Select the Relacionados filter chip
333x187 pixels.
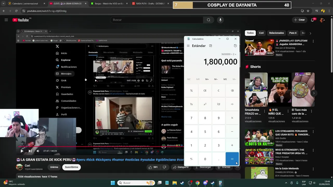coord(277,33)
